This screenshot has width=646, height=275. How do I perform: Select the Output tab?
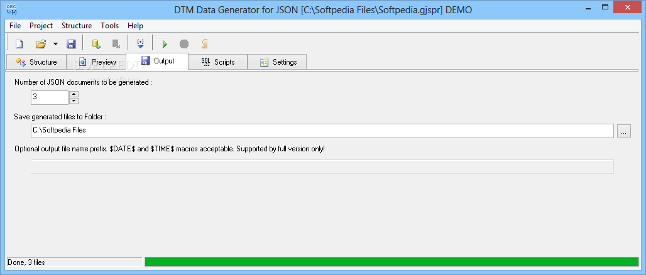point(157,61)
